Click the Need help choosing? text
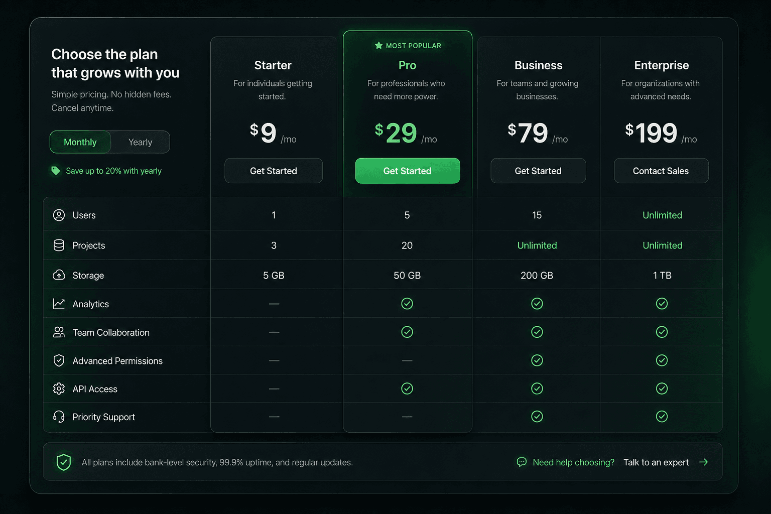 pyautogui.click(x=573, y=462)
